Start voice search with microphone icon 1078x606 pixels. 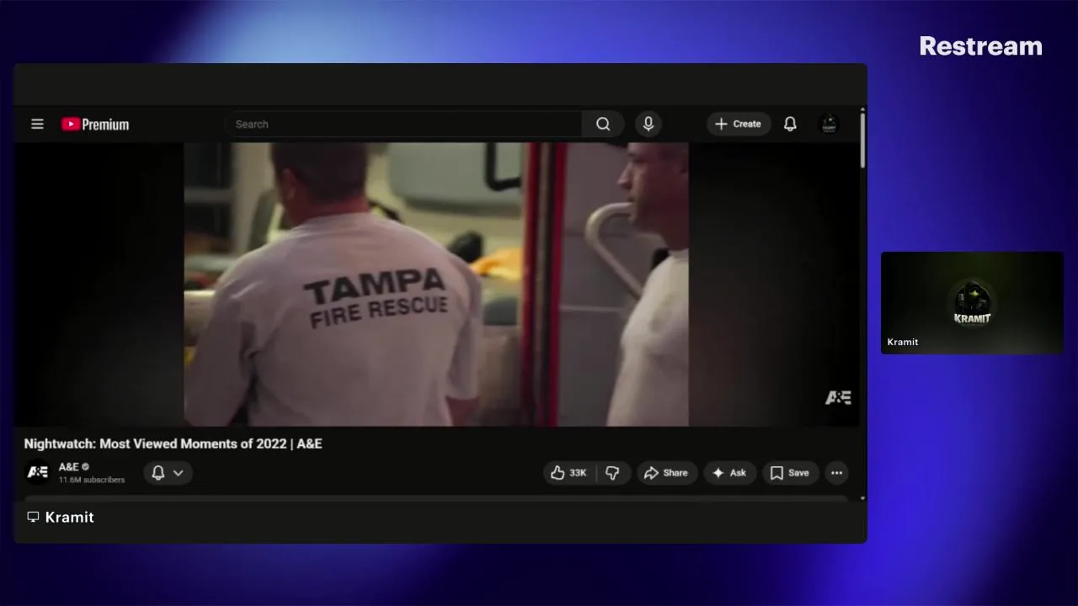[648, 124]
